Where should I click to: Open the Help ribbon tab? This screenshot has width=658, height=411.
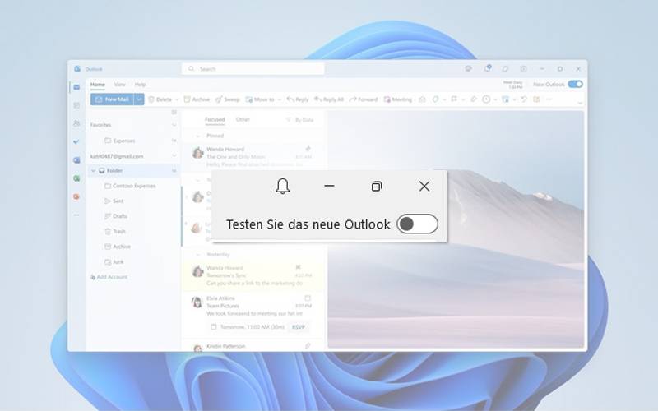coord(140,85)
